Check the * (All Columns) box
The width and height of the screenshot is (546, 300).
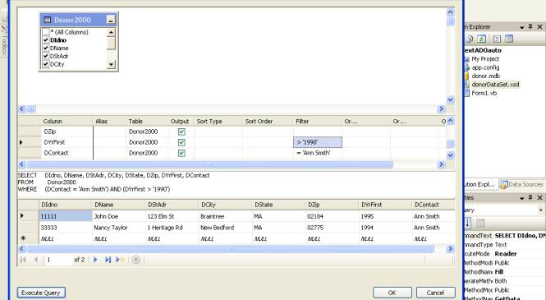tap(46, 32)
